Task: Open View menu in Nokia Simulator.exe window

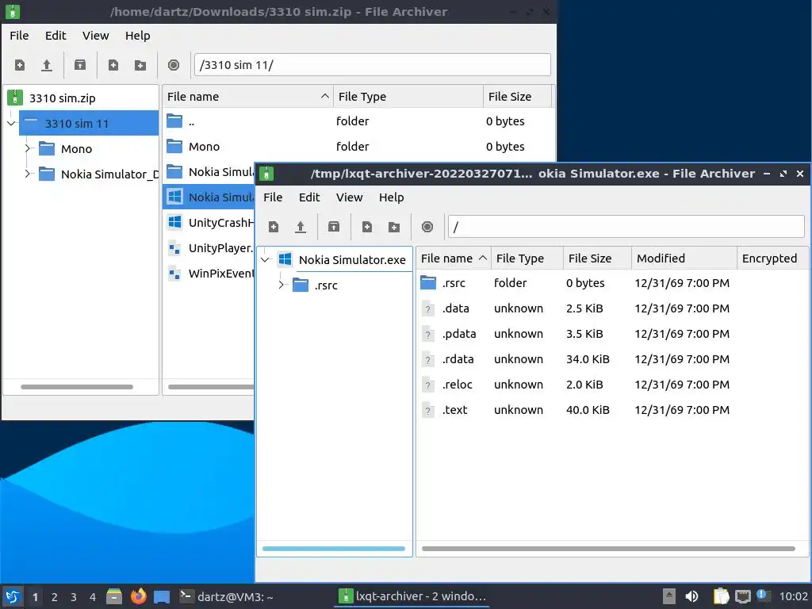Action: (350, 197)
